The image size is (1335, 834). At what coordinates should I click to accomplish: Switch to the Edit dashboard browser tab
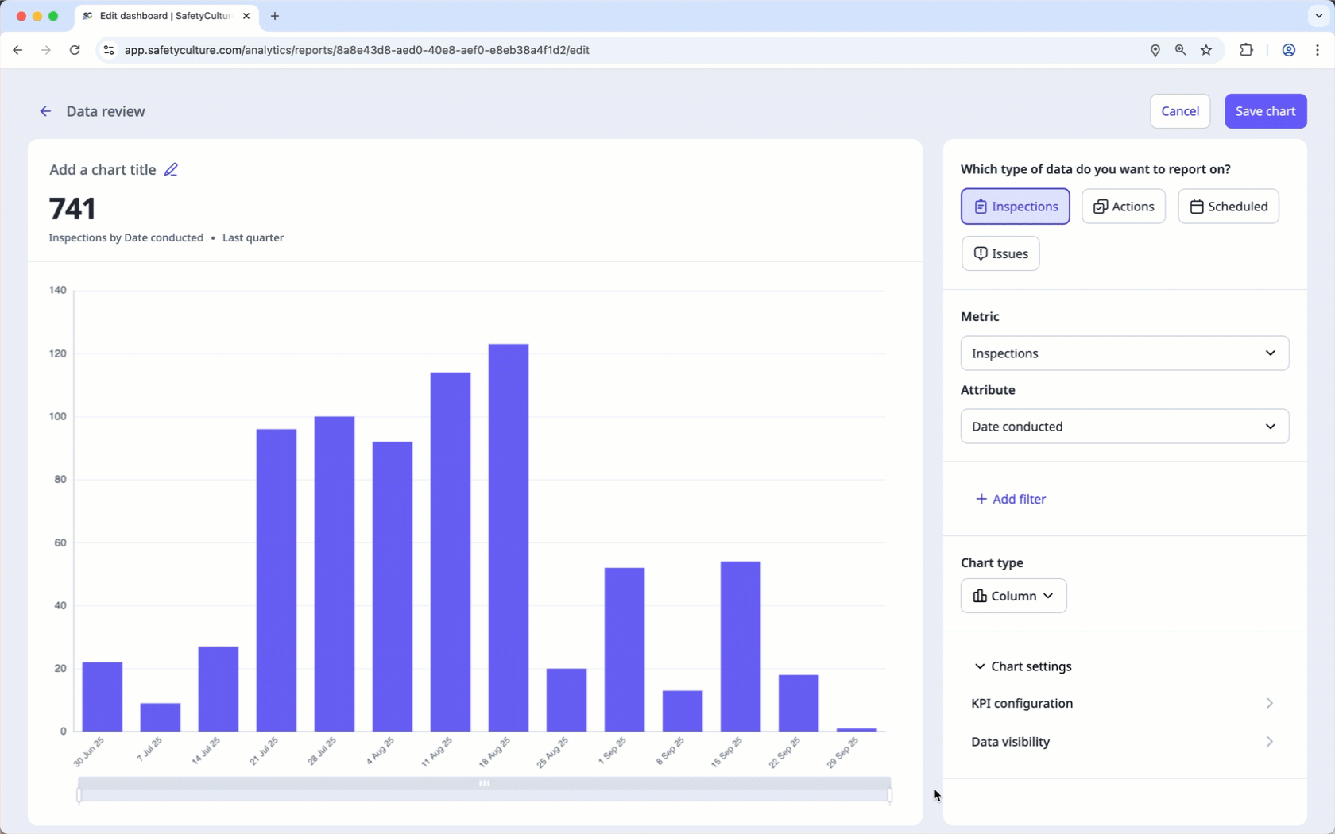coord(165,16)
